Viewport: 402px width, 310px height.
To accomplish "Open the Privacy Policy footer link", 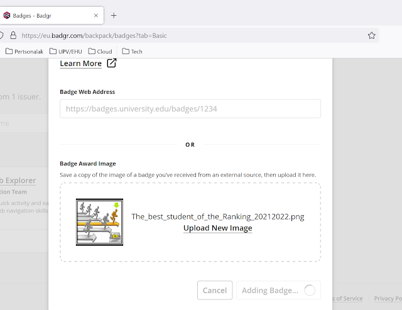I will pyautogui.click(x=388, y=299).
